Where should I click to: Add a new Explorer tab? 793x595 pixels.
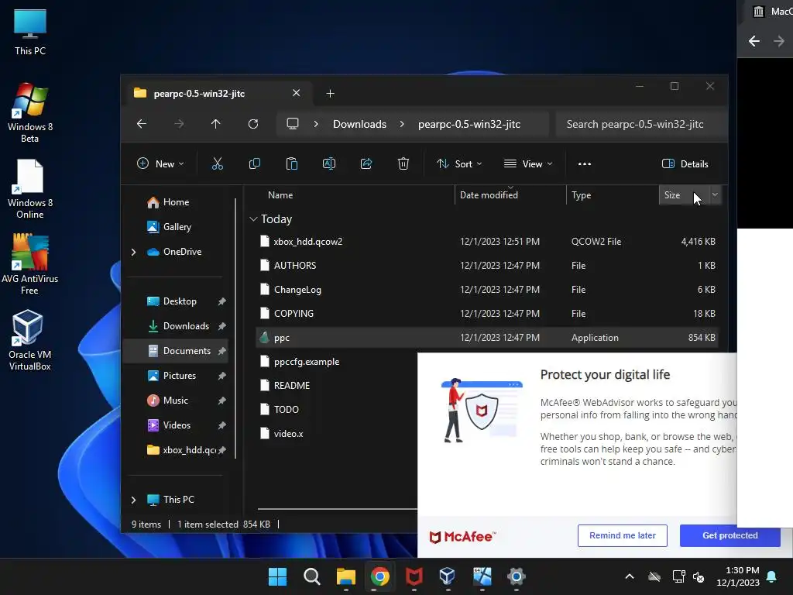(330, 93)
